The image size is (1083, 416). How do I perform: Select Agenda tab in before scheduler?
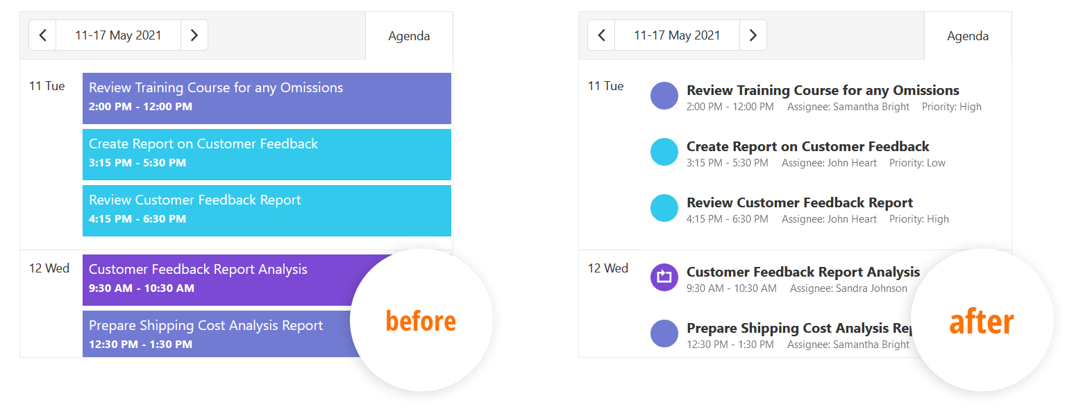(x=409, y=36)
